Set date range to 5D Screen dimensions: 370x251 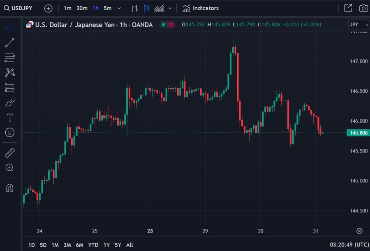[x=43, y=245]
